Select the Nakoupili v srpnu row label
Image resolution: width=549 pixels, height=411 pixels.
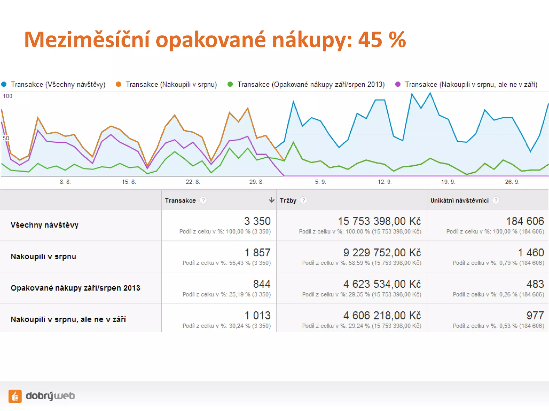click(43, 256)
